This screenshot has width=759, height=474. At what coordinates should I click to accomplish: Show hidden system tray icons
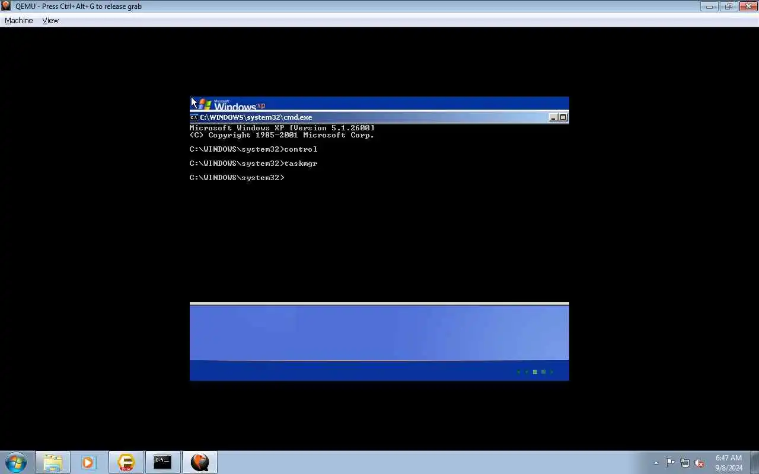(x=656, y=463)
